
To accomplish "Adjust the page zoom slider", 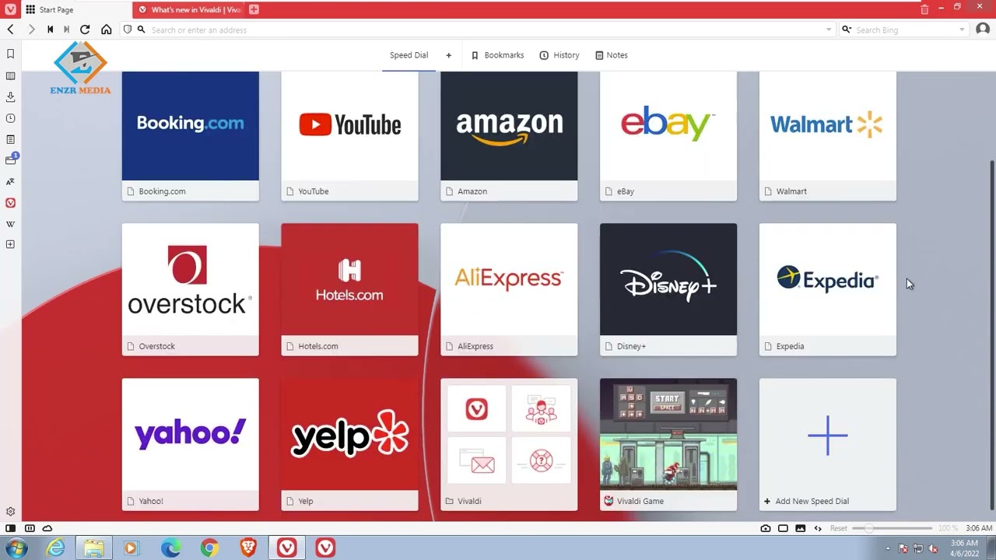I will coord(893,528).
